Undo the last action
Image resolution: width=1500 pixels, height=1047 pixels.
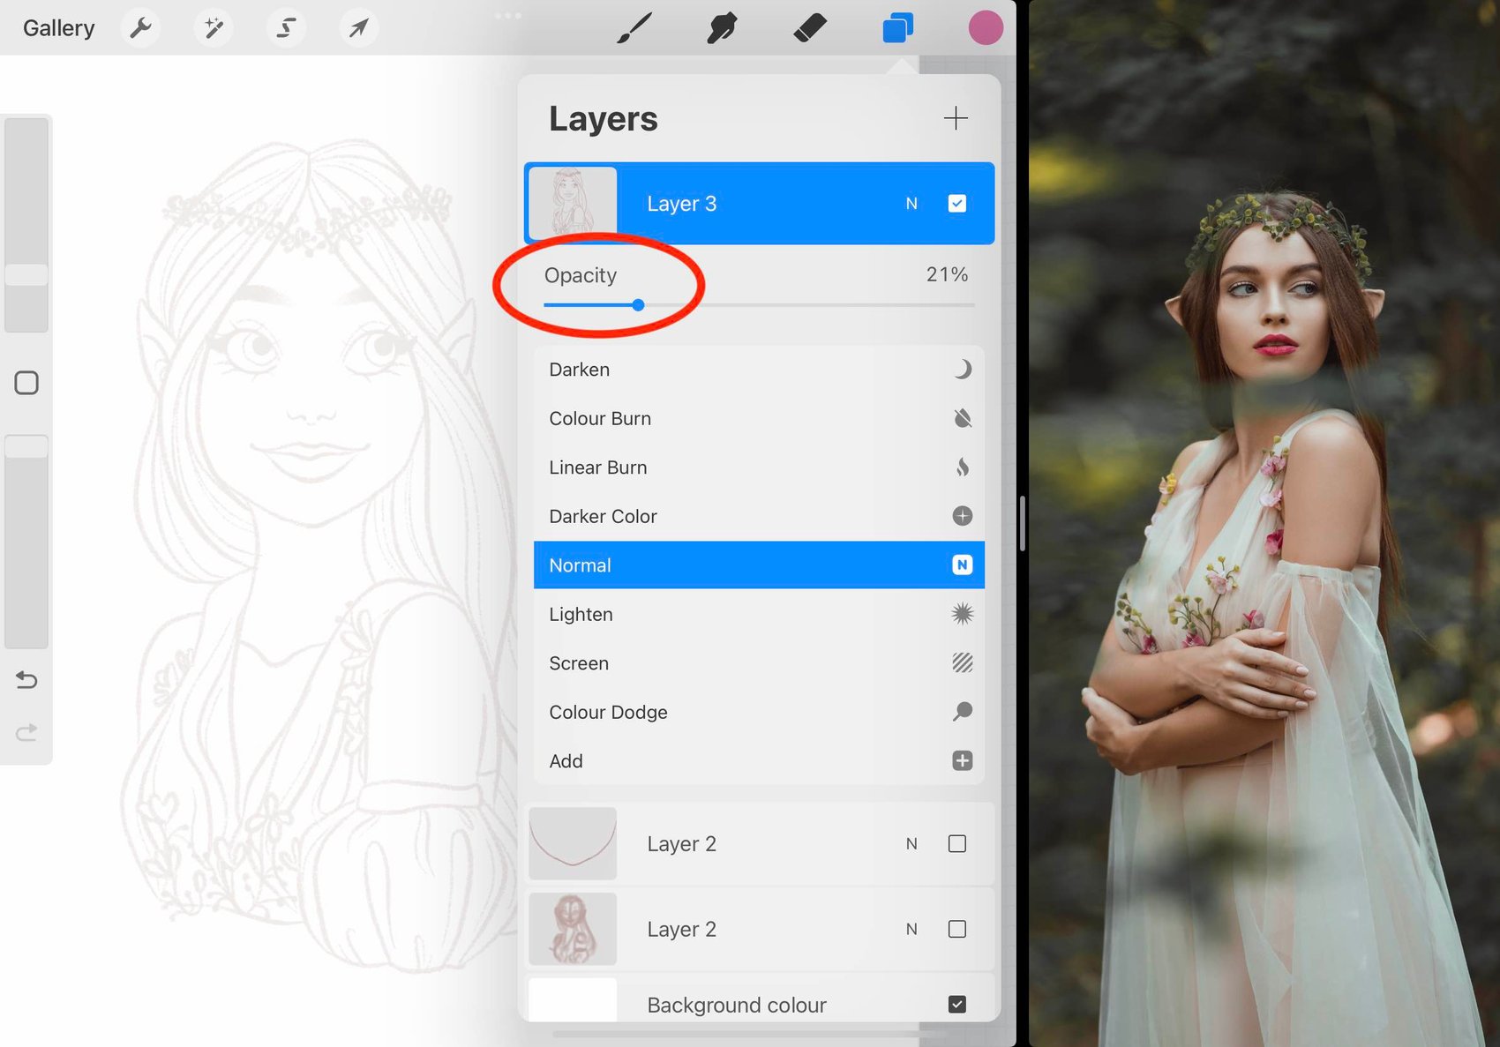[x=26, y=680]
